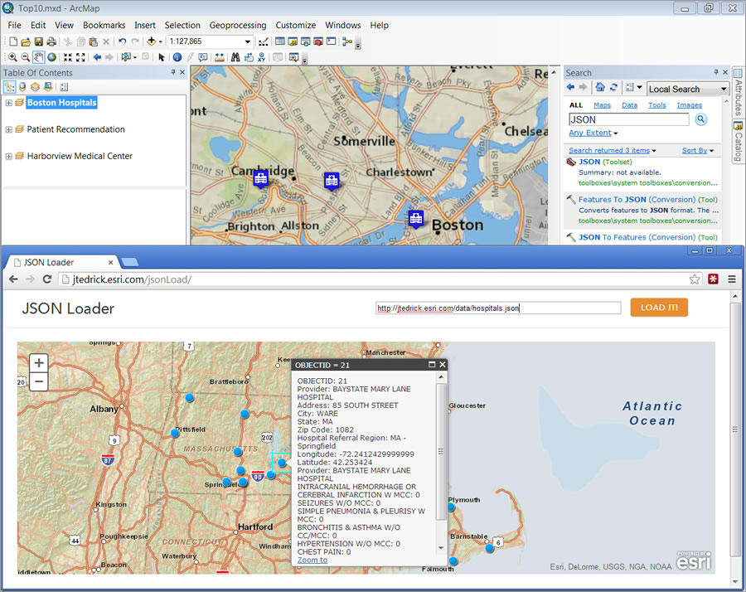This screenshot has width=746, height=592.
Task: Activate the Pan hand tool
Action: 38,57
